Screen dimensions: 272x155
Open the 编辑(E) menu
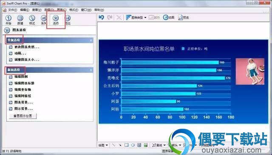25,10
